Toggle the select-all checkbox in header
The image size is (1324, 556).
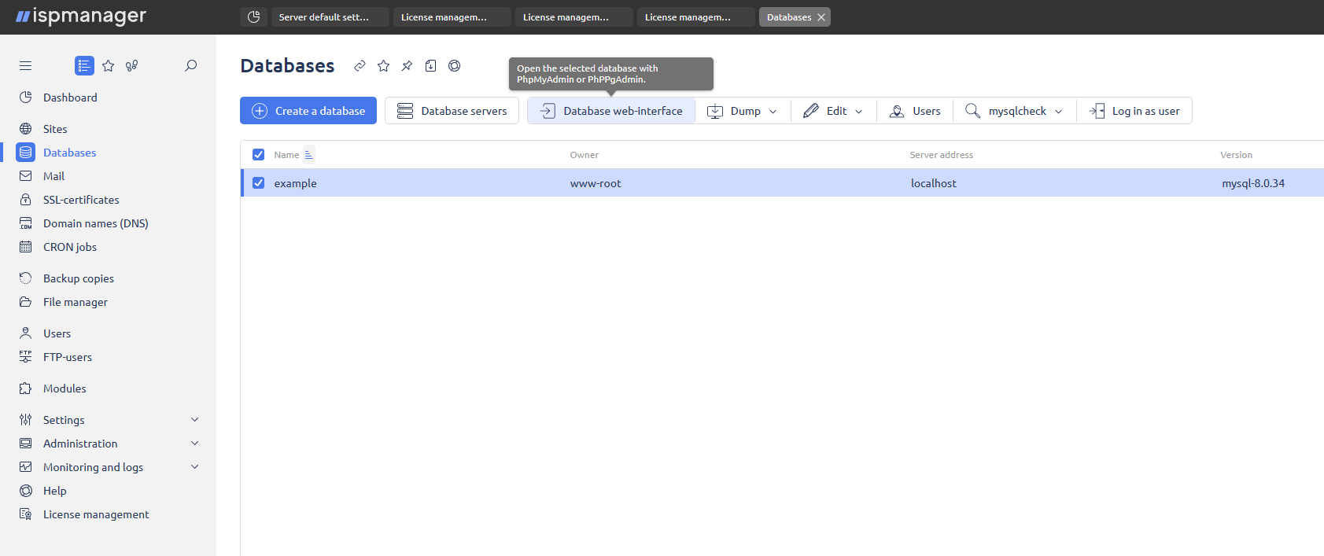pyautogui.click(x=258, y=155)
